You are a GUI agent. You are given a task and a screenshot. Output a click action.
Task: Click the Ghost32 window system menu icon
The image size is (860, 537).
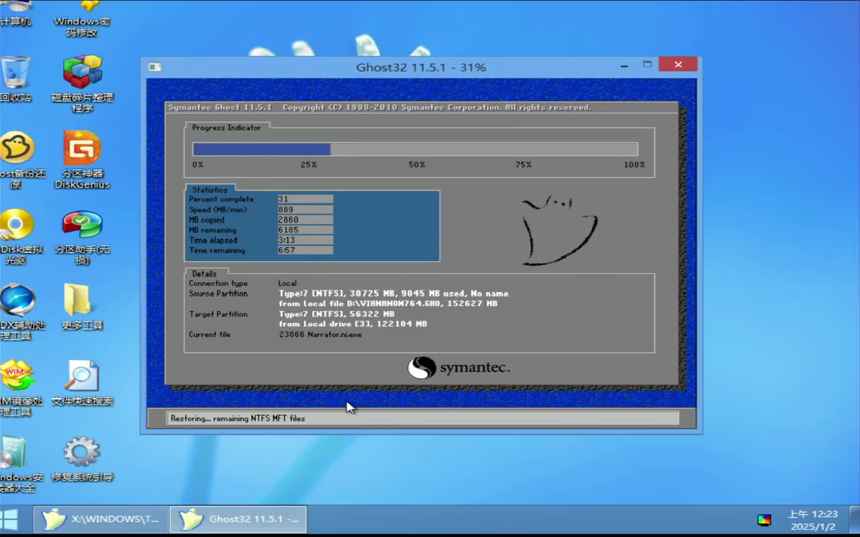click(155, 67)
